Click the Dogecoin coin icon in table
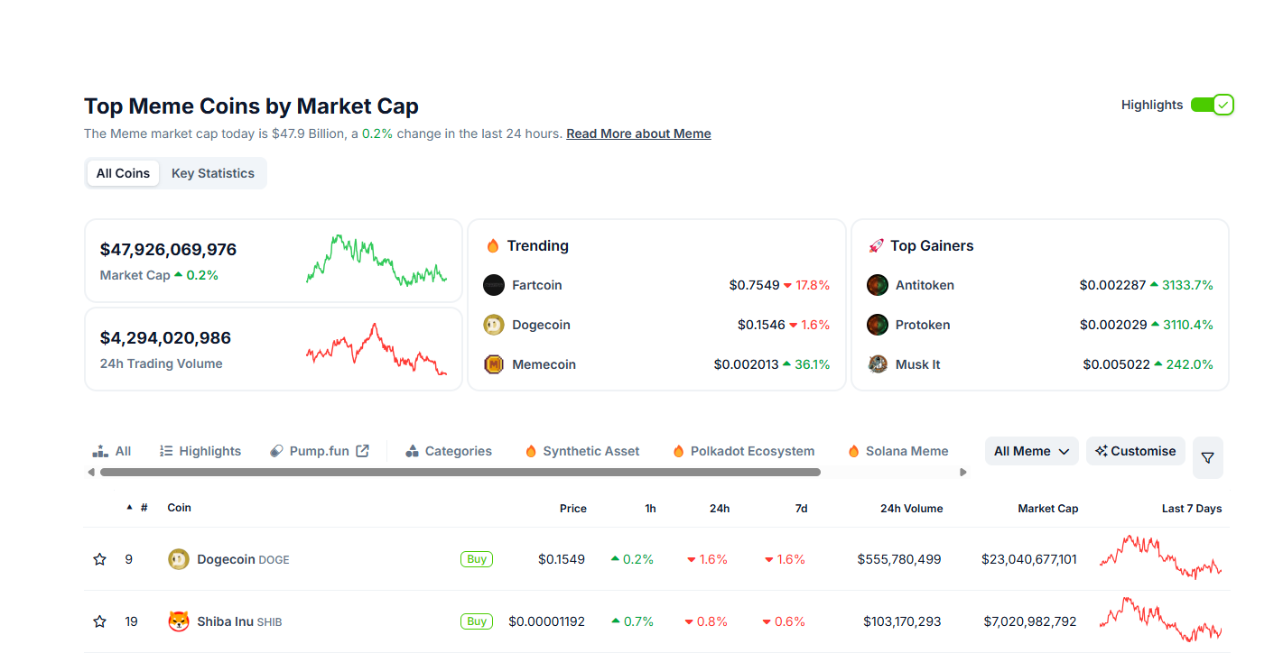Screen dimensions: 1283x653 pos(179,559)
